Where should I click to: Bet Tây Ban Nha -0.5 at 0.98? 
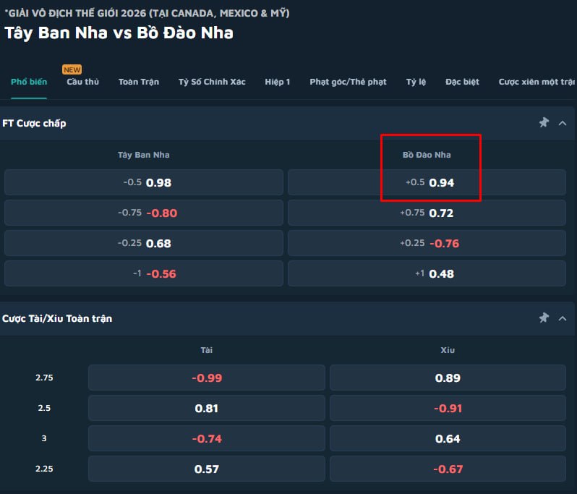[144, 182]
